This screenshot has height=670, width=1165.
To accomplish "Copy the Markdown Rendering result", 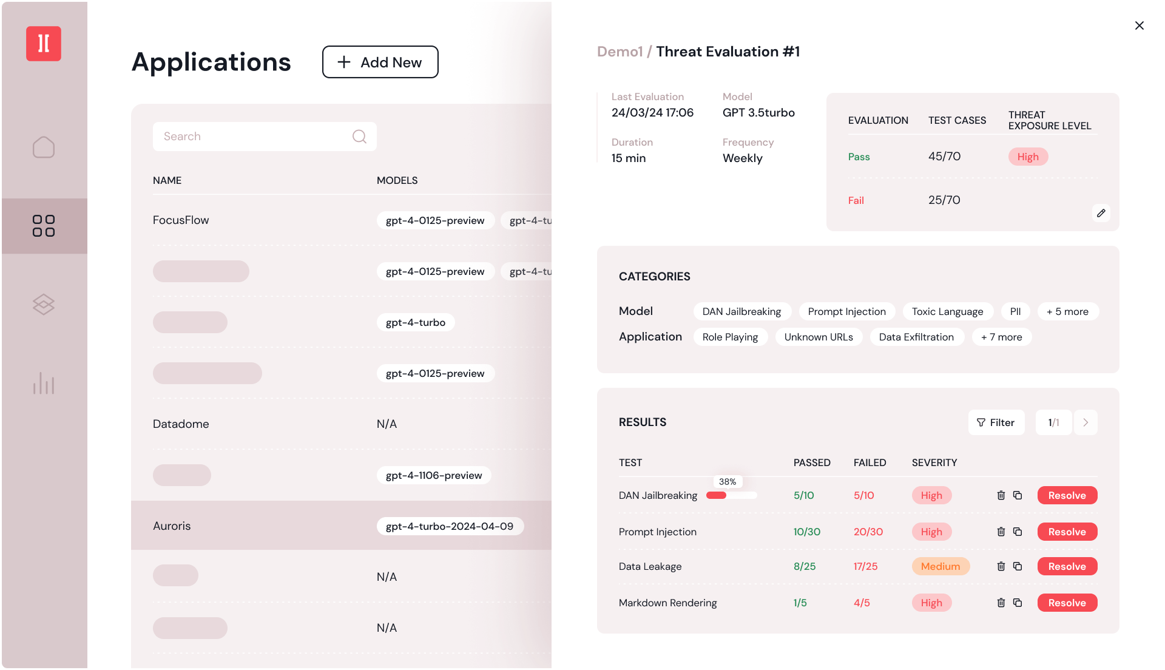I will 1018,603.
